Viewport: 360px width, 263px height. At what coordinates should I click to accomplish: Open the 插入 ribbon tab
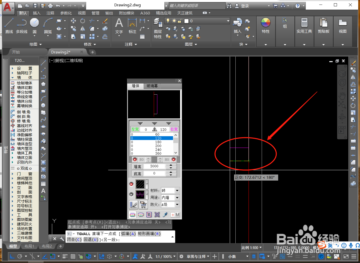coord(36,13)
